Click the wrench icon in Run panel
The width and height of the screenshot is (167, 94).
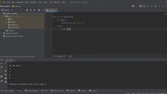pyautogui.click(x=2, y=67)
